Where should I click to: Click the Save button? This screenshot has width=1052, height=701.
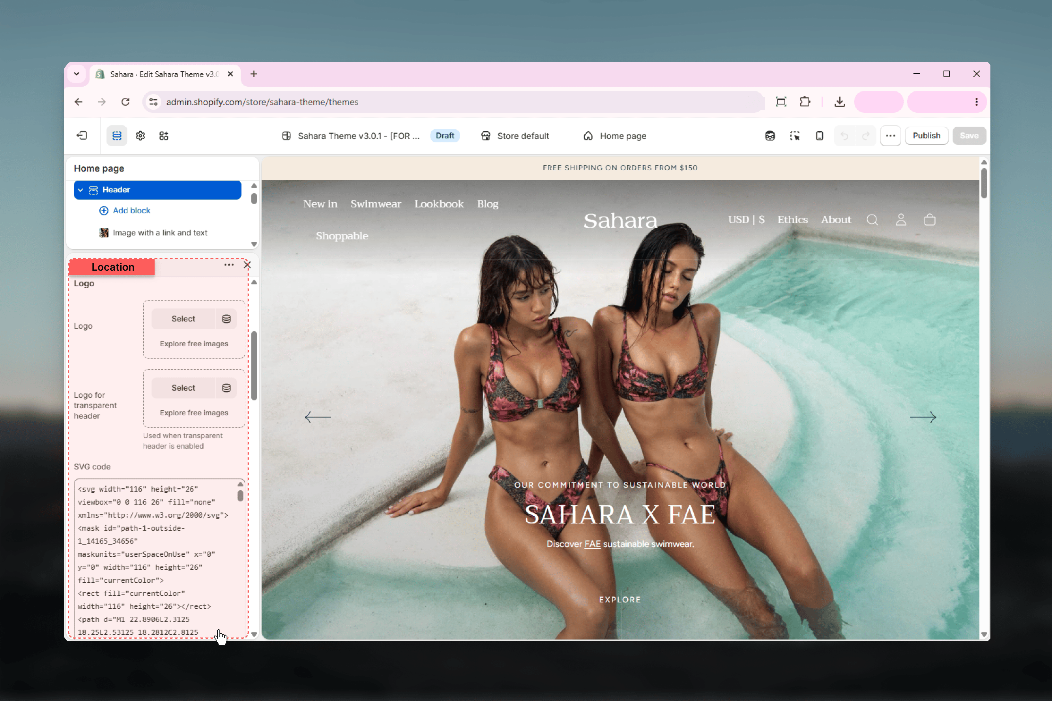[969, 135]
